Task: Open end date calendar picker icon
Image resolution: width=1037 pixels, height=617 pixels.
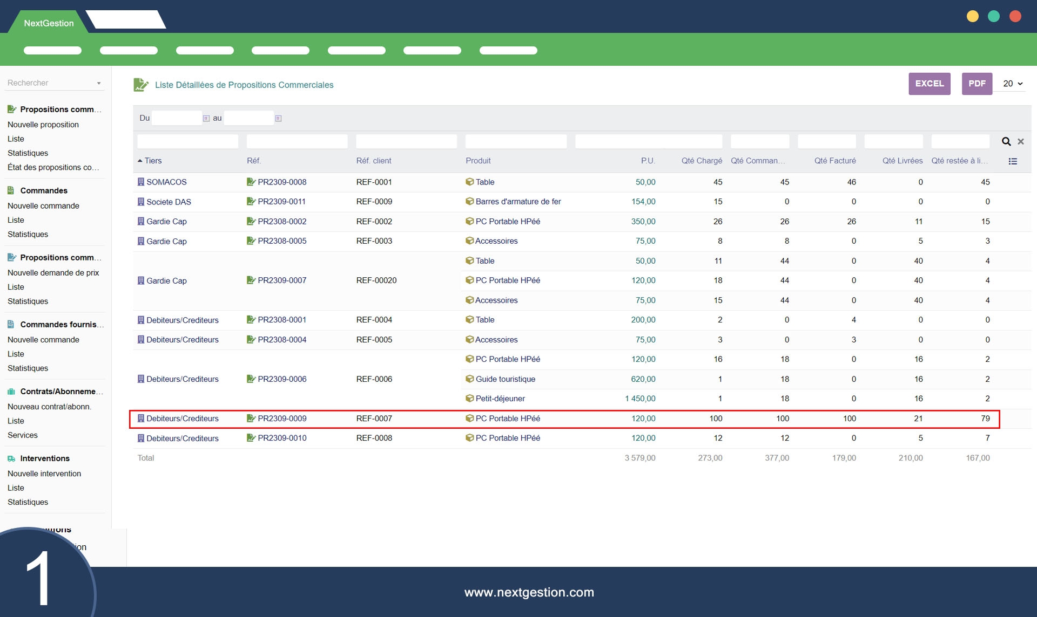Action: tap(278, 118)
